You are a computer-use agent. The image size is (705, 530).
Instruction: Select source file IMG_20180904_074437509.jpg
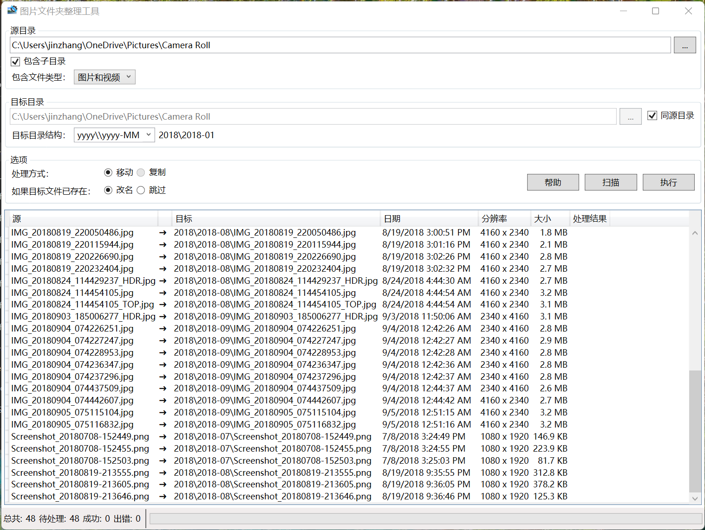pyautogui.click(x=72, y=388)
